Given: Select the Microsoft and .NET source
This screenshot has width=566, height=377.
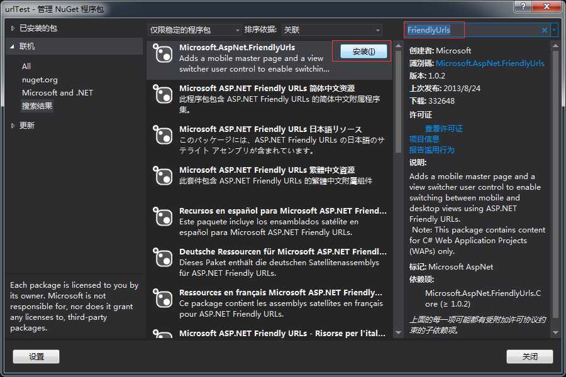Looking at the screenshot, I should [x=57, y=93].
